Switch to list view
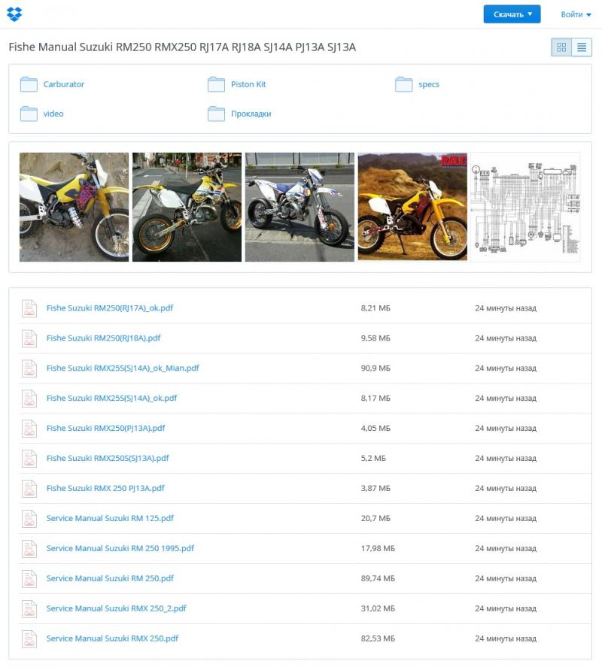This screenshot has width=602, height=670. [582, 47]
